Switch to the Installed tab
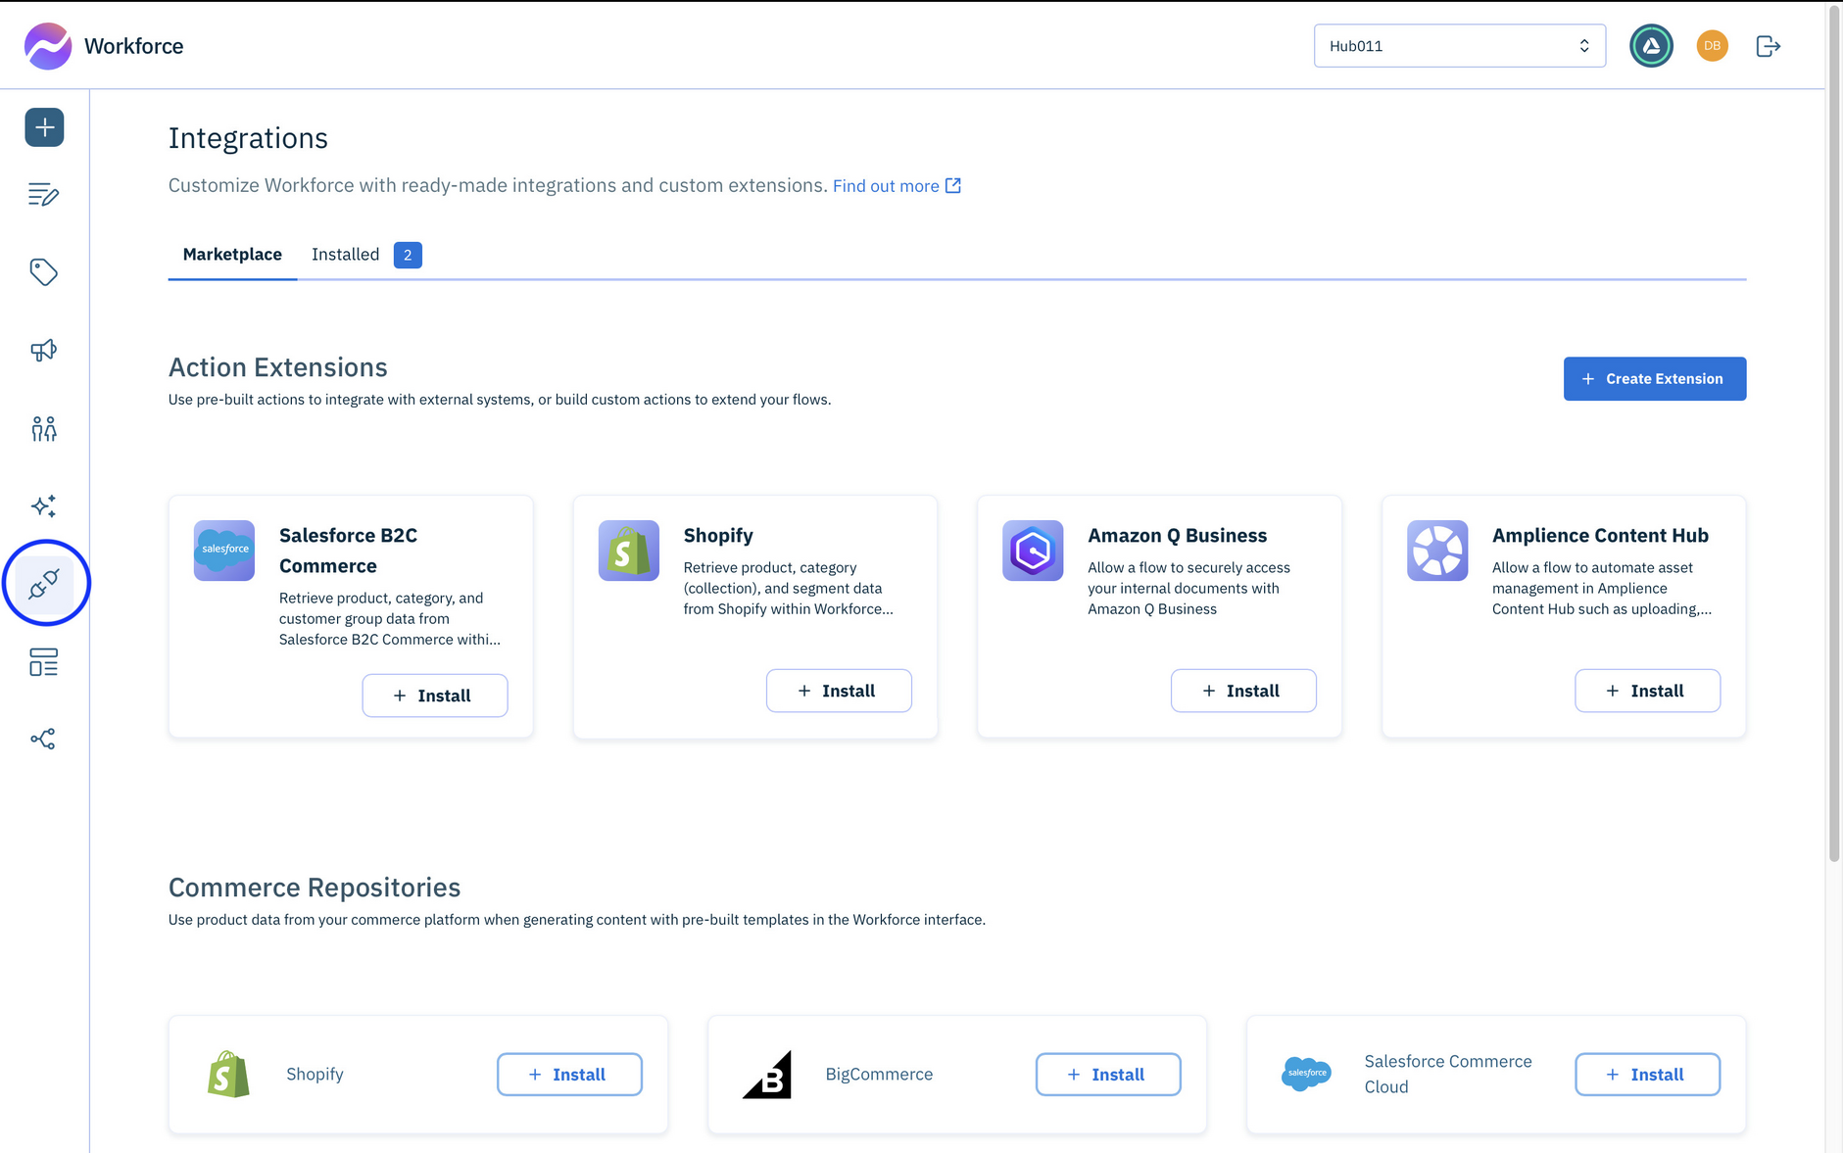Screen dimensions: 1843x1153 (345, 254)
